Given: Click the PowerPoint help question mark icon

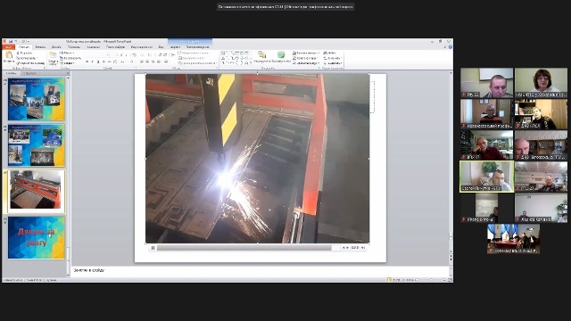Looking at the screenshot, I should 450,47.
